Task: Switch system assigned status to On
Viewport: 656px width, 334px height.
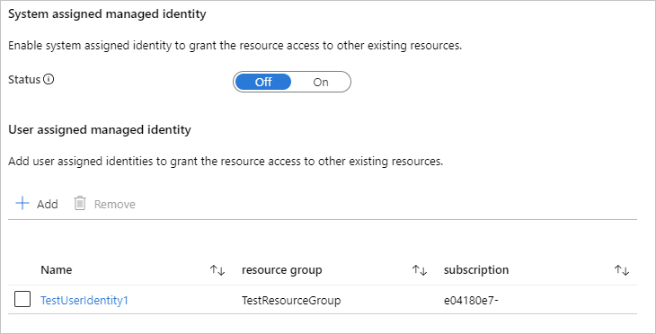Action: (321, 82)
